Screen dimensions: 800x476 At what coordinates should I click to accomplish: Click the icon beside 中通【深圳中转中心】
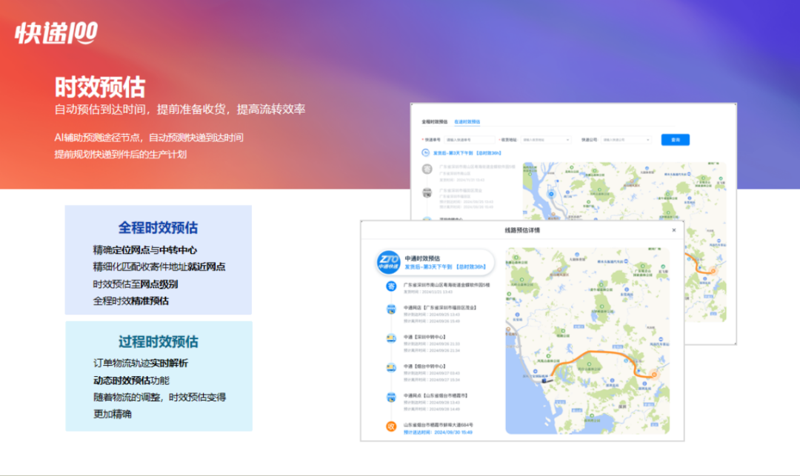[391, 338]
